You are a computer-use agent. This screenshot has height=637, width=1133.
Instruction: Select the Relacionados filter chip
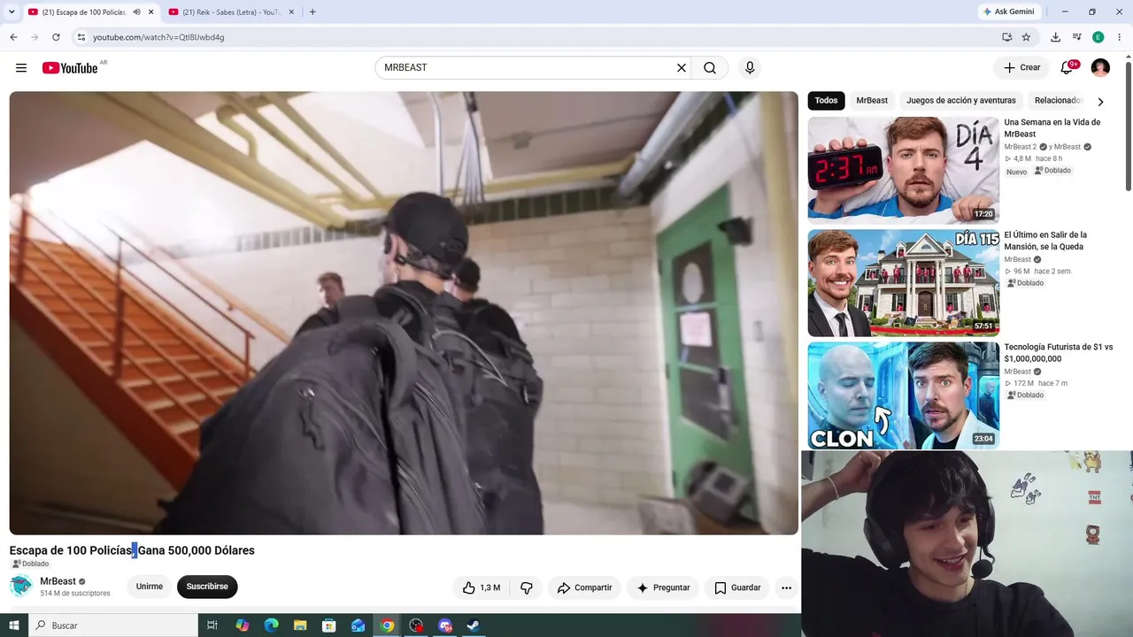pyautogui.click(x=1058, y=101)
